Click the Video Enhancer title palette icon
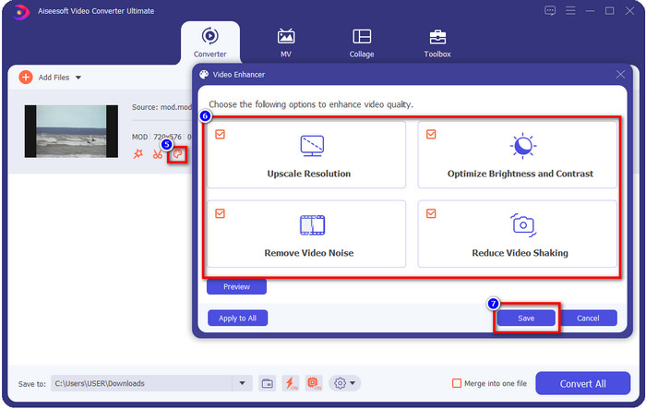The width and height of the screenshot is (646, 409). 204,75
